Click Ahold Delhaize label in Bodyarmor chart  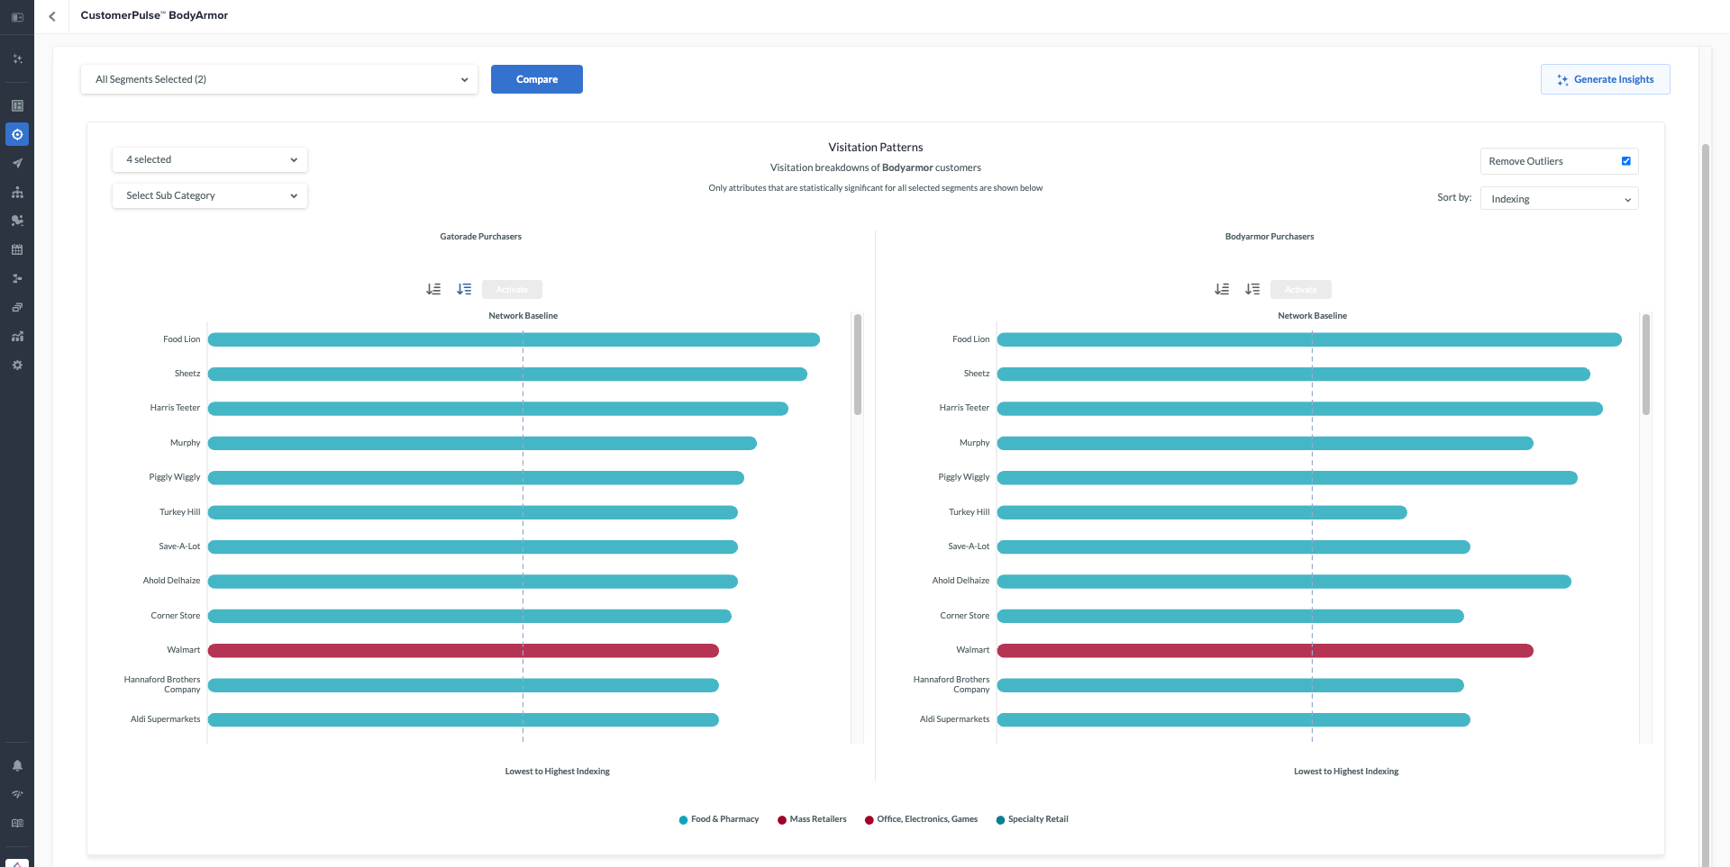(x=961, y=581)
